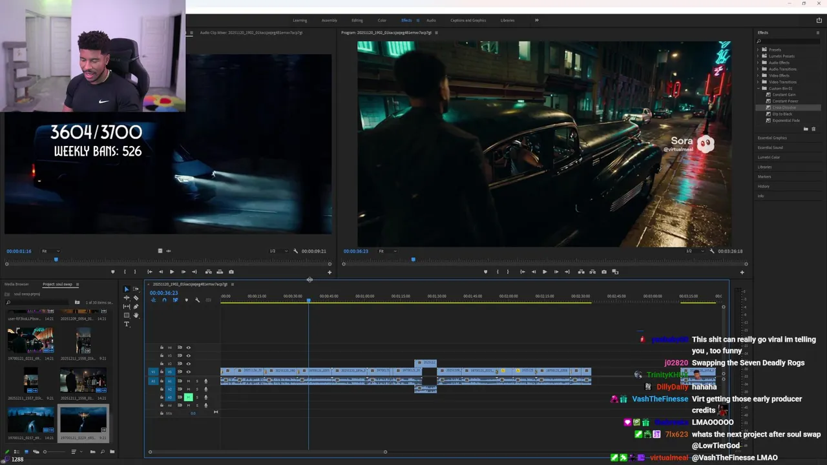Select the Razor tool
The width and height of the screenshot is (827, 465).
pos(136,298)
